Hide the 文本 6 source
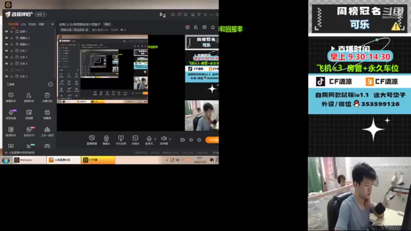 [7, 63]
